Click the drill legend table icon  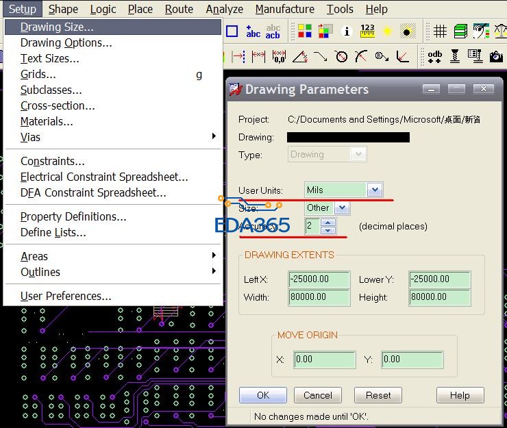coord(475,56)
